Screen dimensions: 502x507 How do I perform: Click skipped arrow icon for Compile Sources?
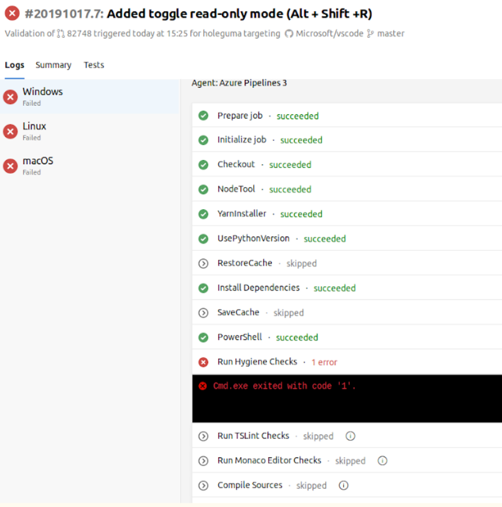(x=203, y=485)
